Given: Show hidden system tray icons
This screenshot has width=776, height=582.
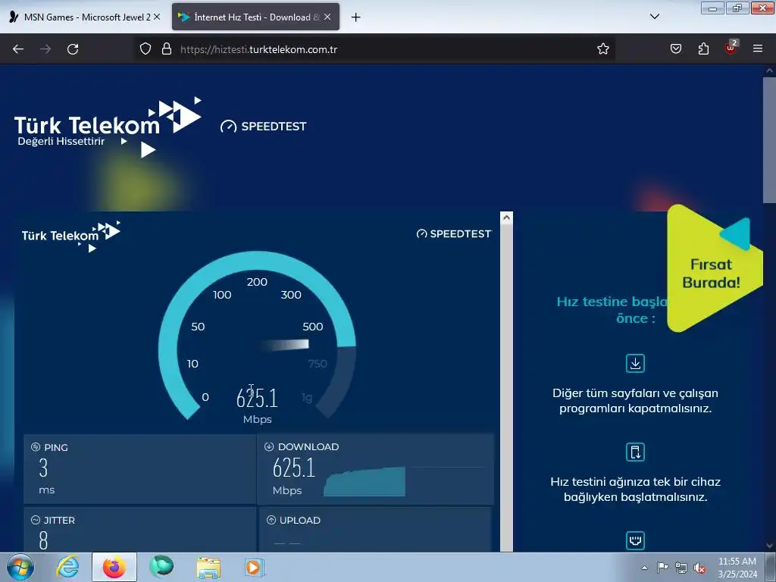Looking at the screenshot, I should click(644, 568).
